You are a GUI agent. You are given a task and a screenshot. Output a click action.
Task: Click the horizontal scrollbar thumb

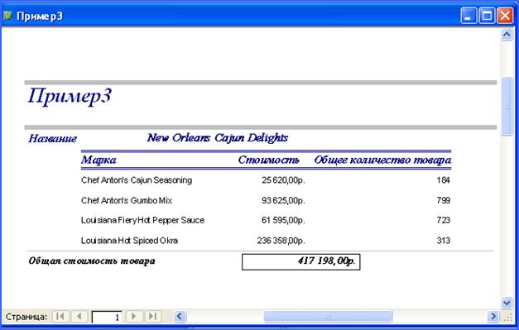[x=328, y=317]
